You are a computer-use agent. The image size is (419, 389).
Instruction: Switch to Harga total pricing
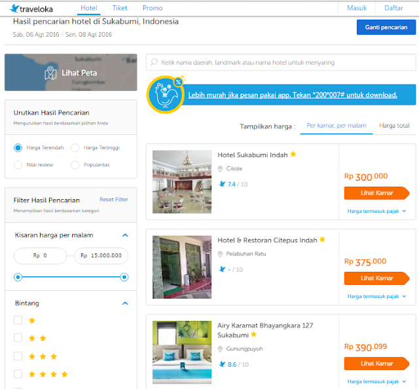[394, 126]
